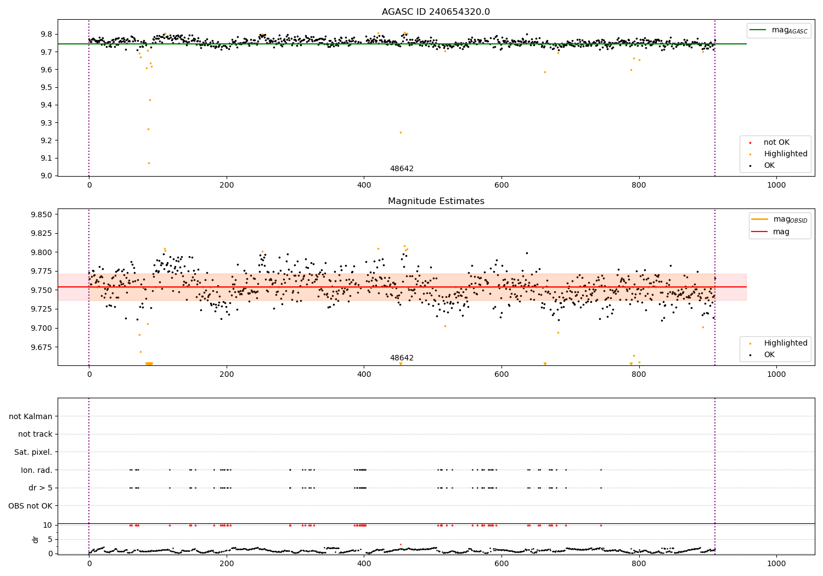
Task: Click the 9.675 y-axis tick label
Action: [x=41, y=347]
